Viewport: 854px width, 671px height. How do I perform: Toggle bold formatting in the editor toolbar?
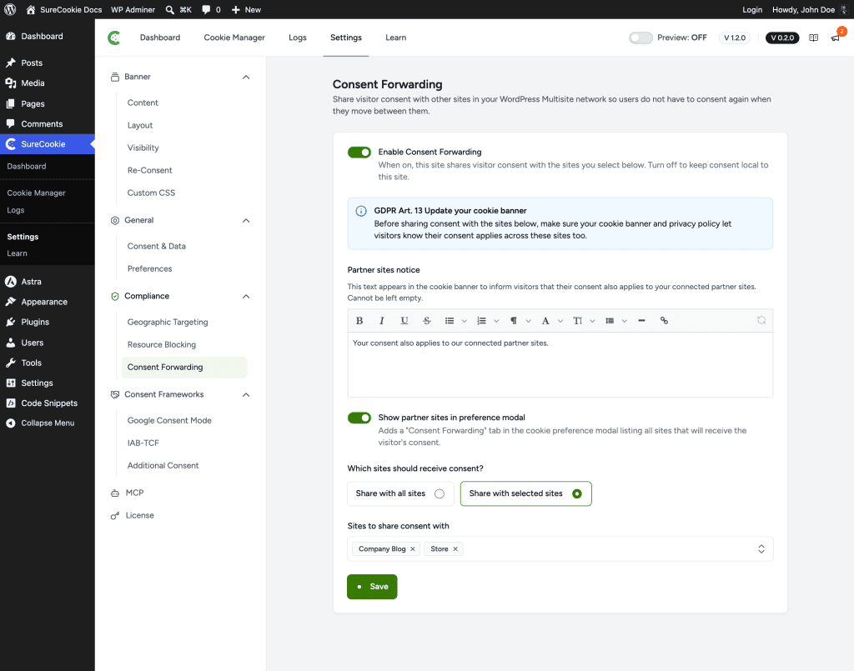(359, 321)
